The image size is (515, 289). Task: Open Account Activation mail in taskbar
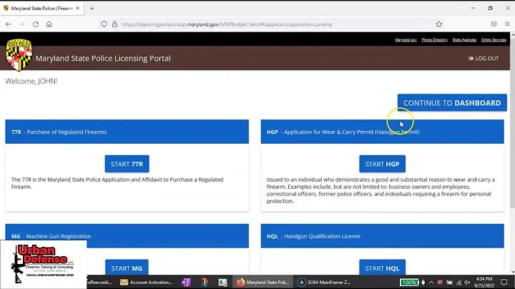[147, 282]
